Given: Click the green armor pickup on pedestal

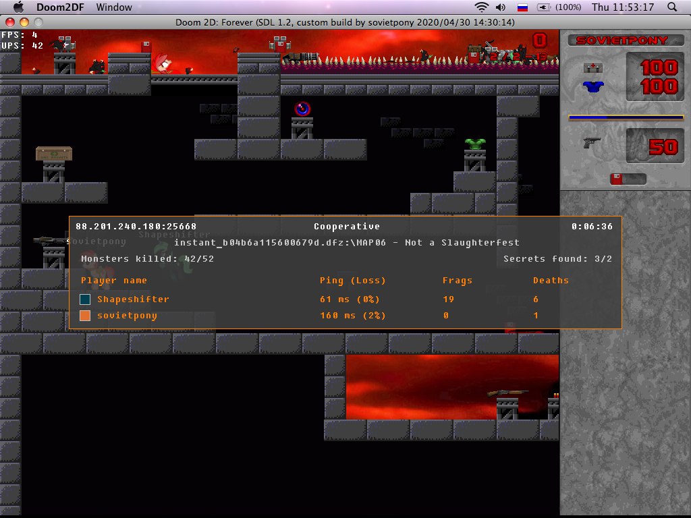Looking at the screenshot, I should (x=475, y=144).
